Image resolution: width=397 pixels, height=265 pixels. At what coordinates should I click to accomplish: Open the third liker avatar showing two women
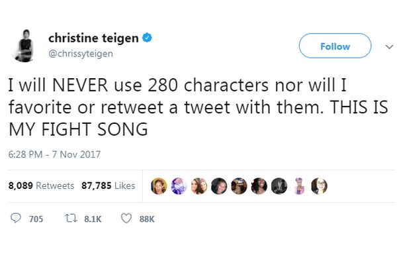[x=198, y=186]
